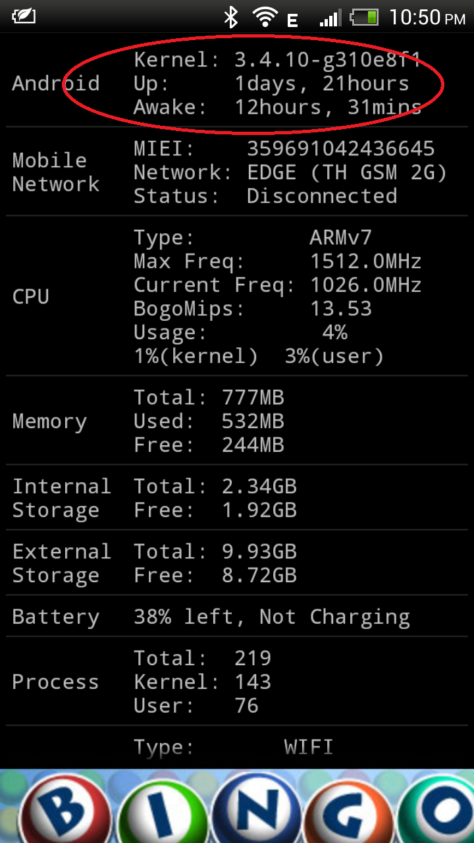Tap the Current Freq value
This screenshot has width=474, height=843.
coord(365,285)
